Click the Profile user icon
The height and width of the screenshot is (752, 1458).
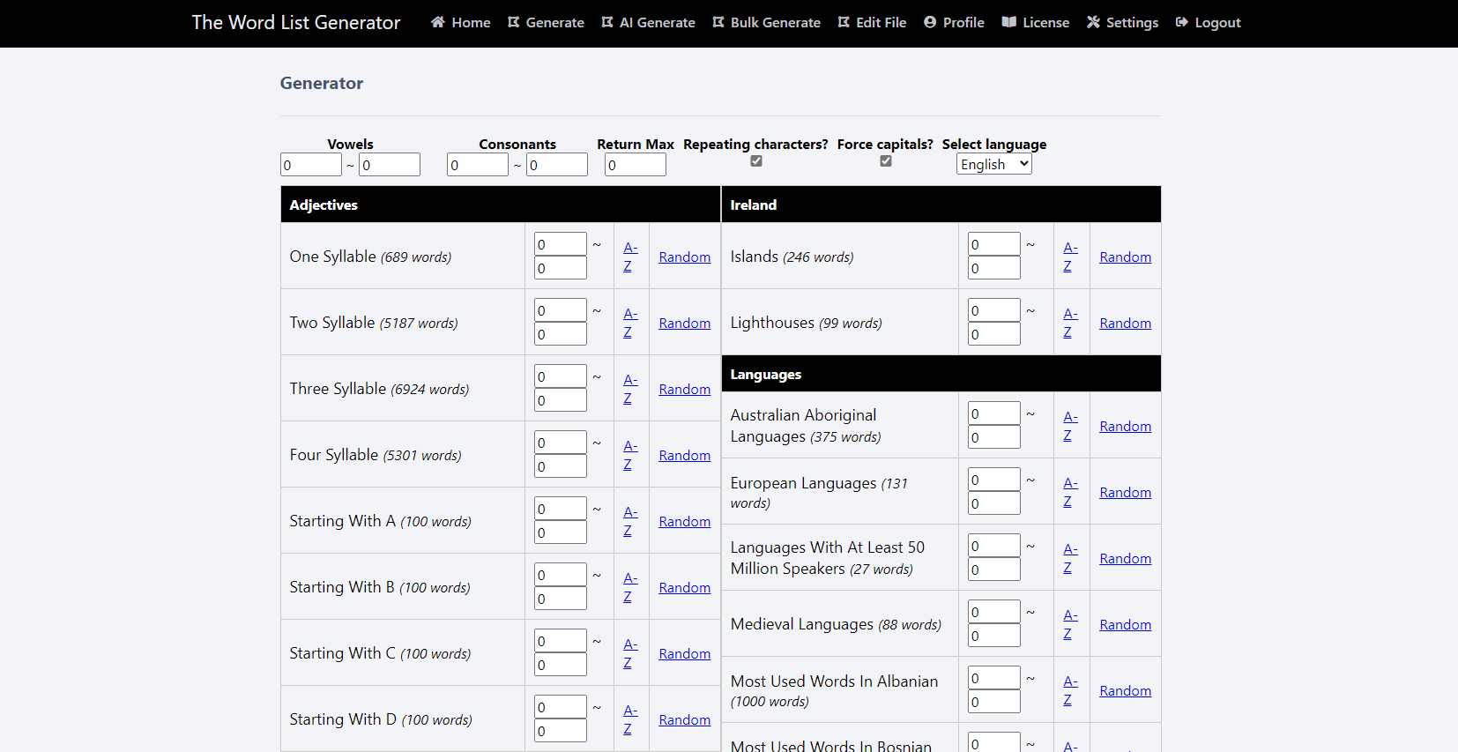coord(930,22)
